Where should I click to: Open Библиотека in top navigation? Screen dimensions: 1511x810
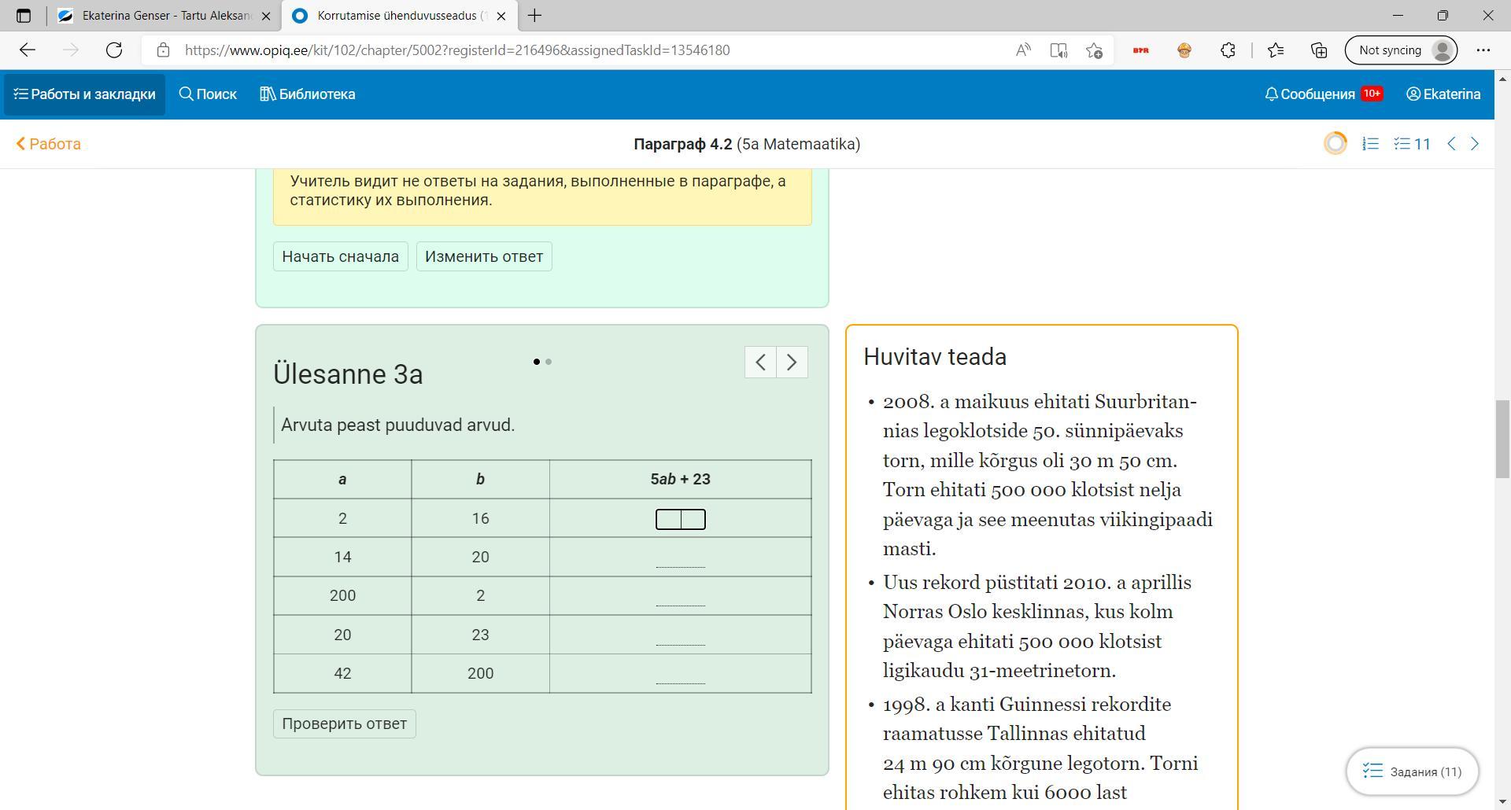[308, 94]
